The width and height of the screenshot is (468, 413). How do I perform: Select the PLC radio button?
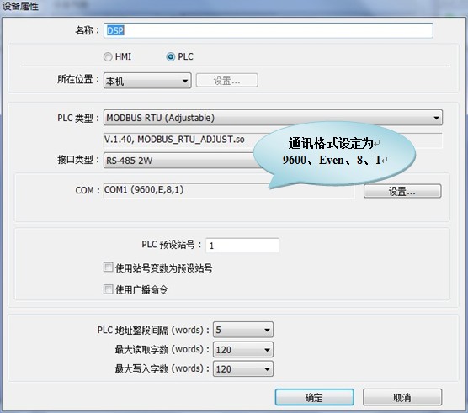point(170,56)
